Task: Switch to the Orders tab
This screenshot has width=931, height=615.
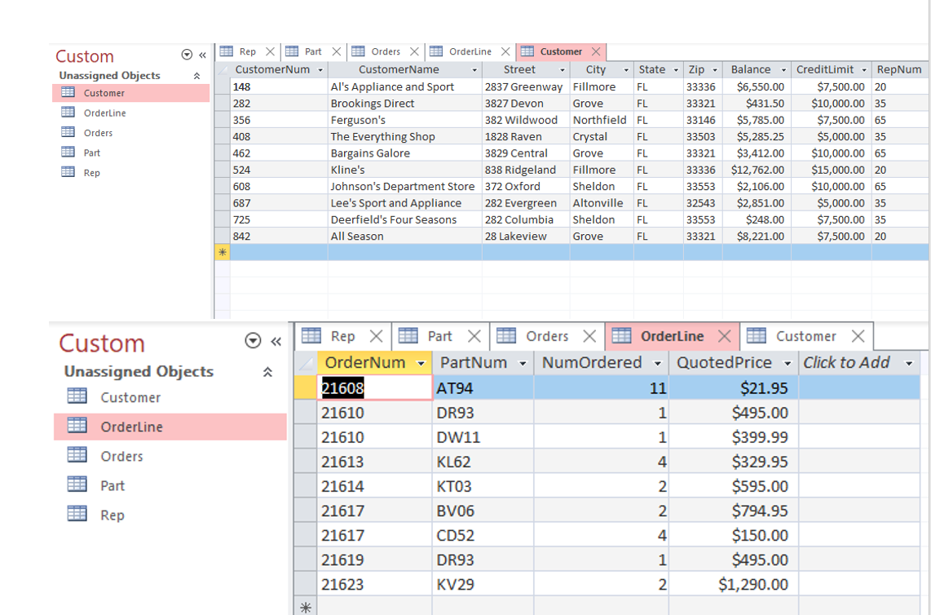Action: tap(384, 51)
